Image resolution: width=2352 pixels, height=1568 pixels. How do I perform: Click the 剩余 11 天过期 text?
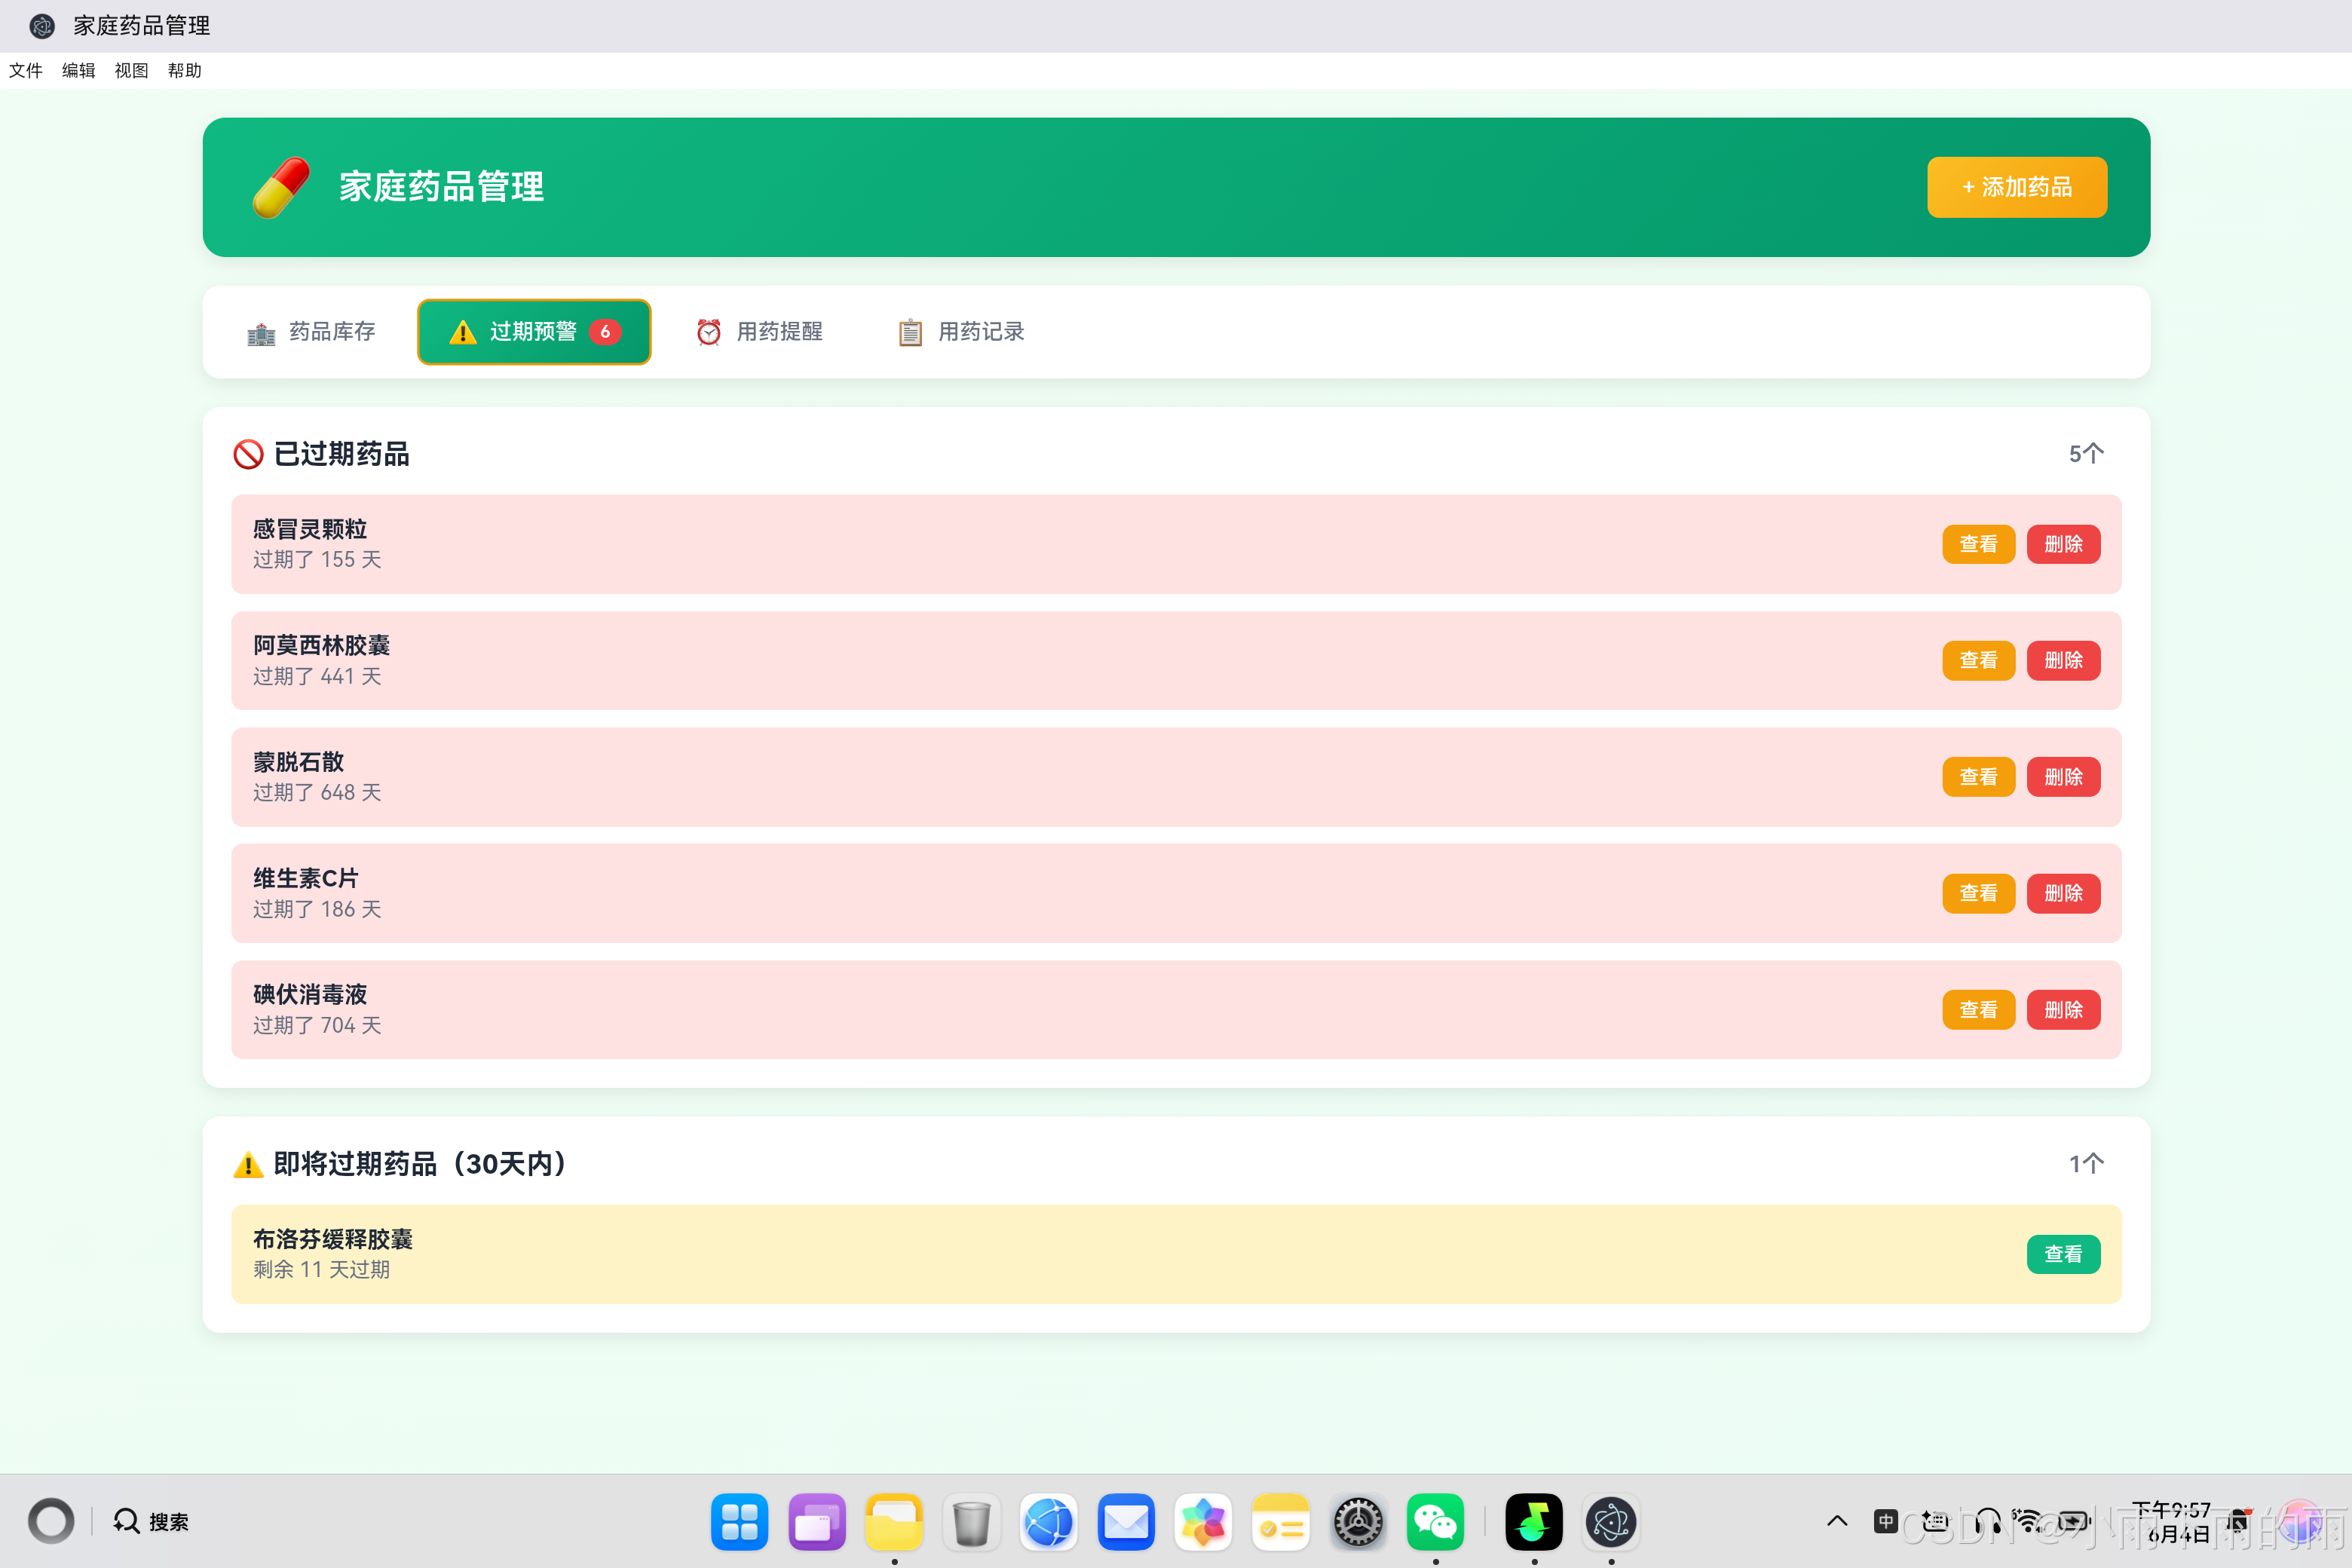[x=321, y=1269]
